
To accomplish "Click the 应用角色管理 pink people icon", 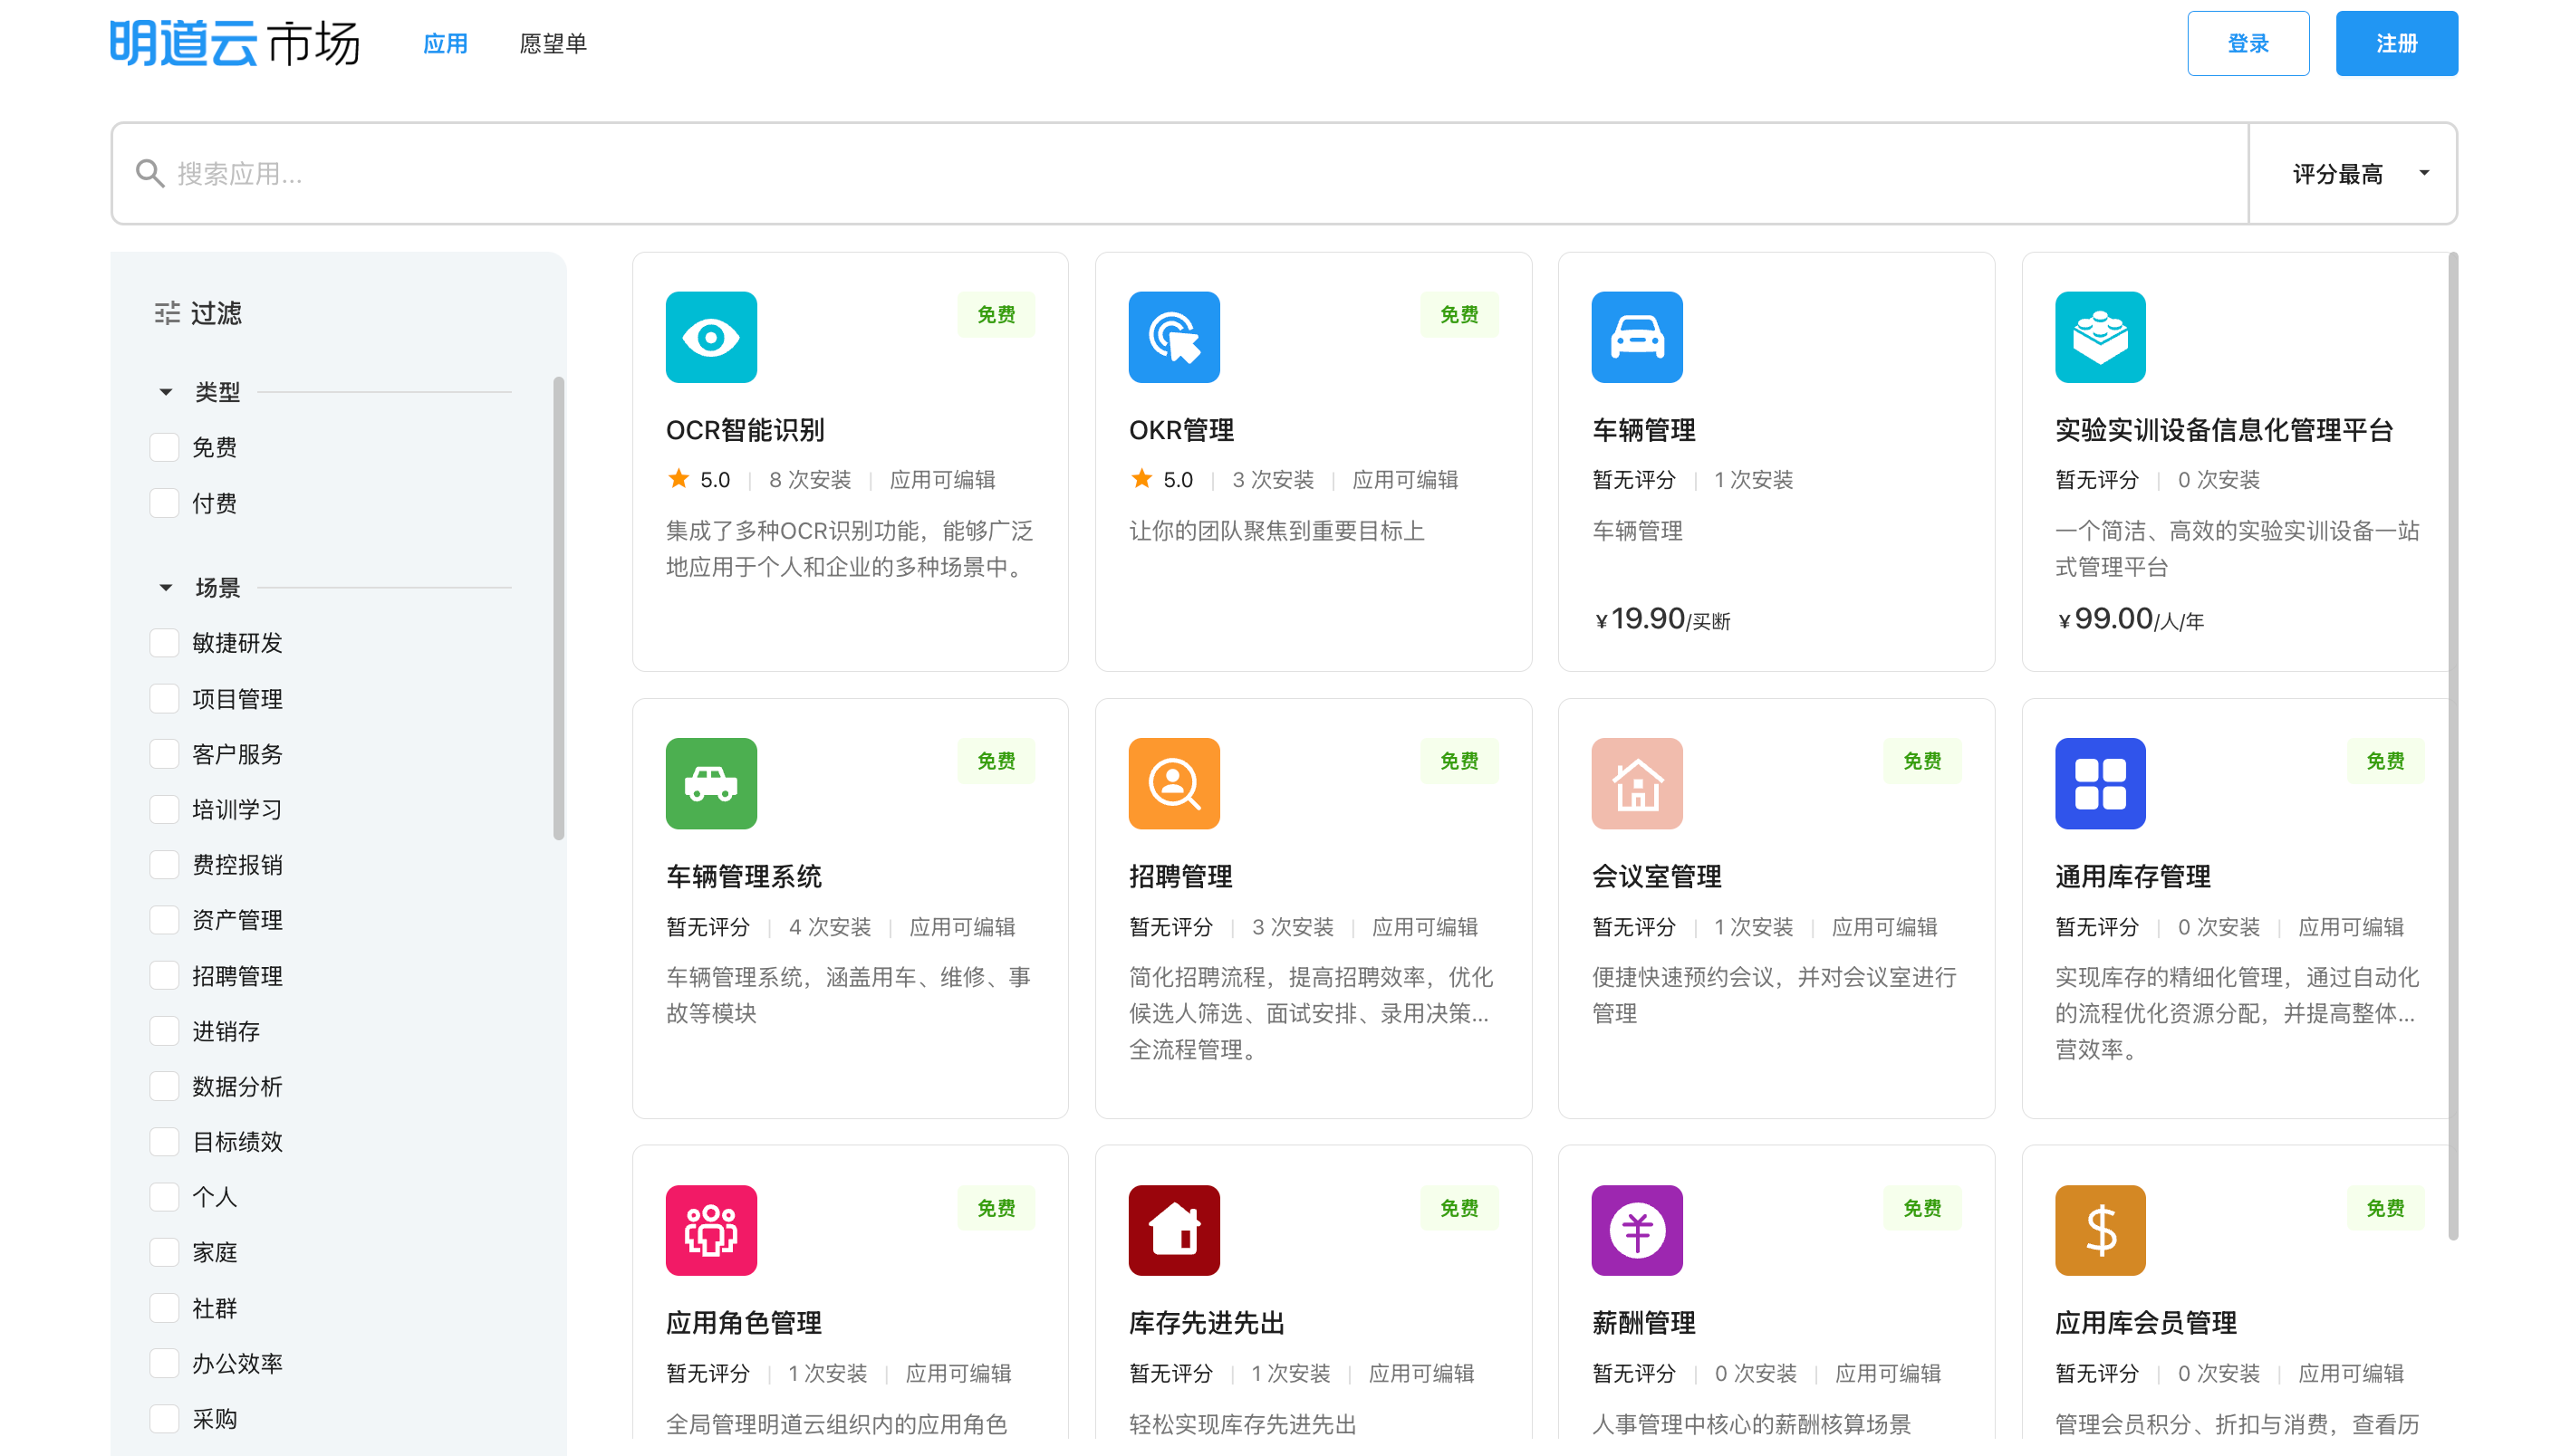I will tap(710, 1230).
